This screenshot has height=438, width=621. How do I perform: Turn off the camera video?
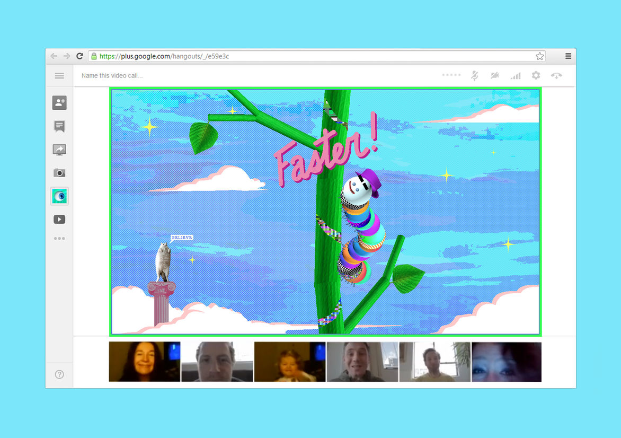click(495, 76)
